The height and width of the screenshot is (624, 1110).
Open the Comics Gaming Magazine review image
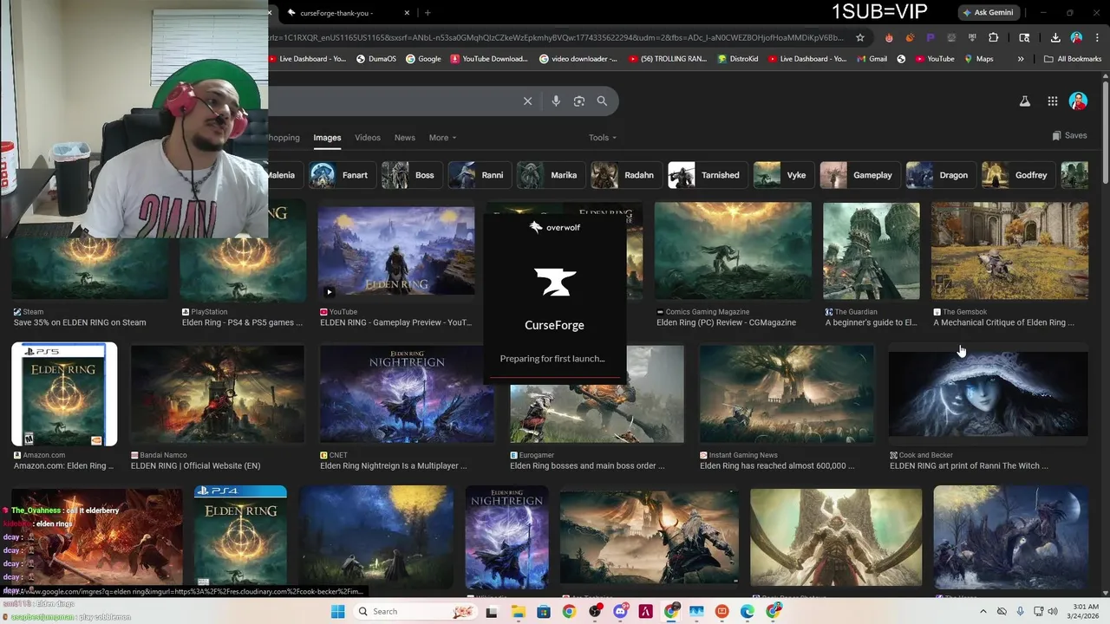tap(733, 250)
